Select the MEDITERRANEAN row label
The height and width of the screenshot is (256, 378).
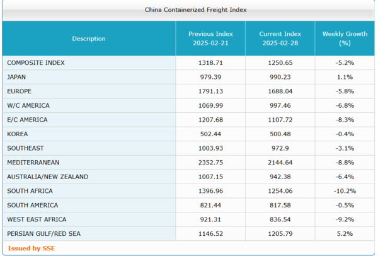33,162
